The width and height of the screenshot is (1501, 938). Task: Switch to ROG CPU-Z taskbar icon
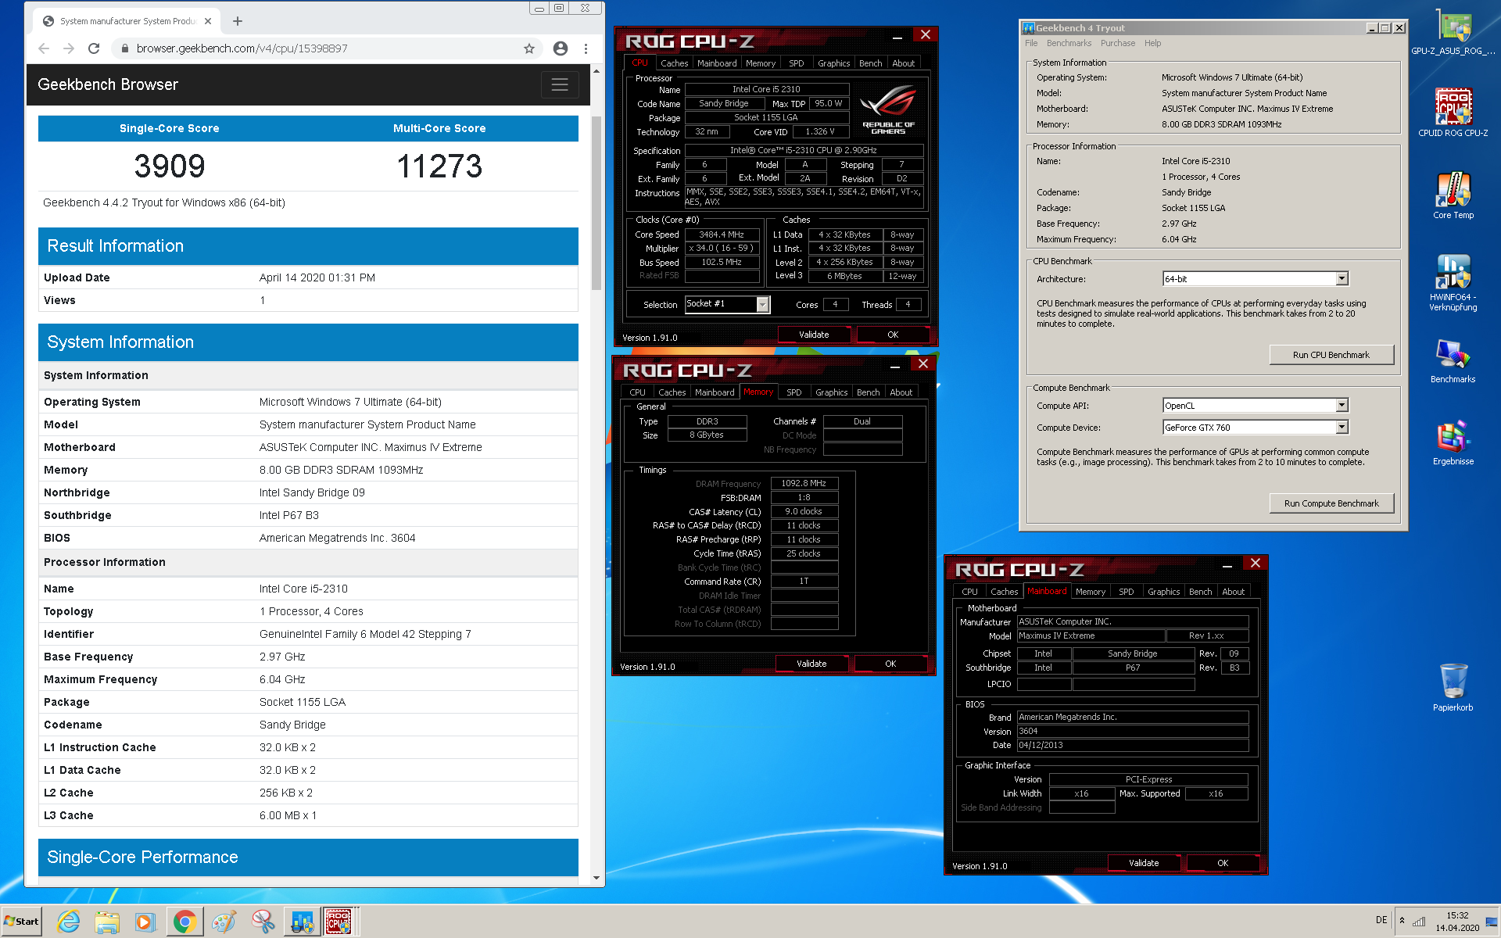[339, 922]
